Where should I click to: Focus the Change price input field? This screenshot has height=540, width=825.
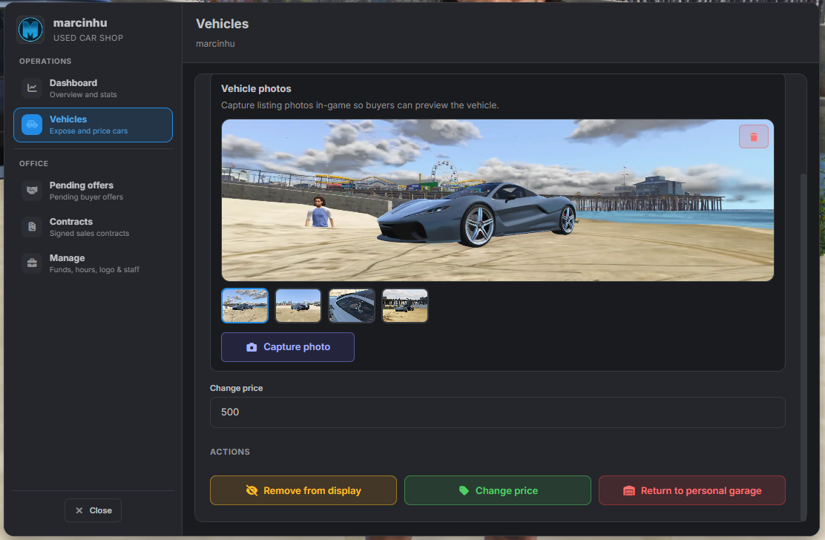498,412
